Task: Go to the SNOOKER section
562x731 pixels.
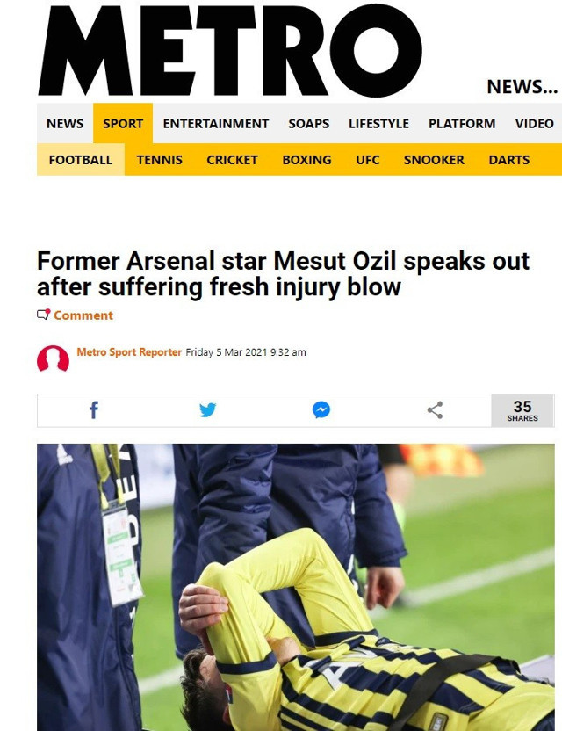Action: coord(434,160)
